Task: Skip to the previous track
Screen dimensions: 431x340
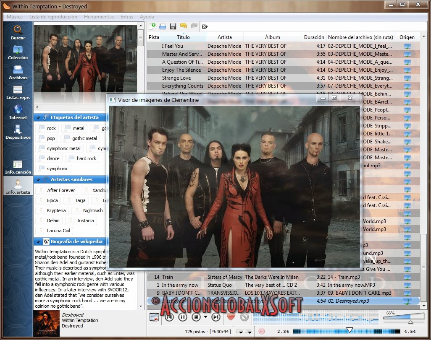Action: [169, 317]
